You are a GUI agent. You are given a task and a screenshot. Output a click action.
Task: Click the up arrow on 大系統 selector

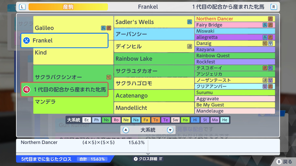point(126,130)
